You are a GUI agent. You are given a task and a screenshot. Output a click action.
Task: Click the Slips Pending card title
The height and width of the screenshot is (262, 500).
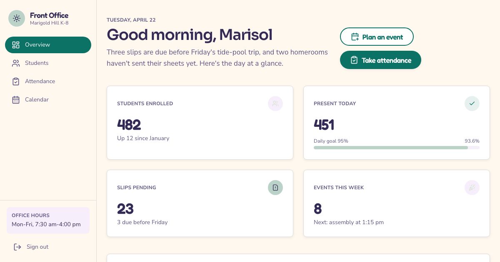[x=137, y=188]
